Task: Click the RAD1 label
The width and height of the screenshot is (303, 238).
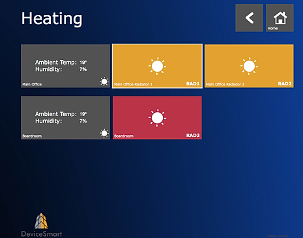Action: (193, 83)
